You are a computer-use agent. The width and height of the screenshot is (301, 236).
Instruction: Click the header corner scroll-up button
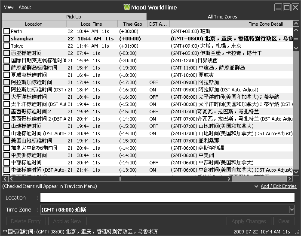click(x=296, y=24)
